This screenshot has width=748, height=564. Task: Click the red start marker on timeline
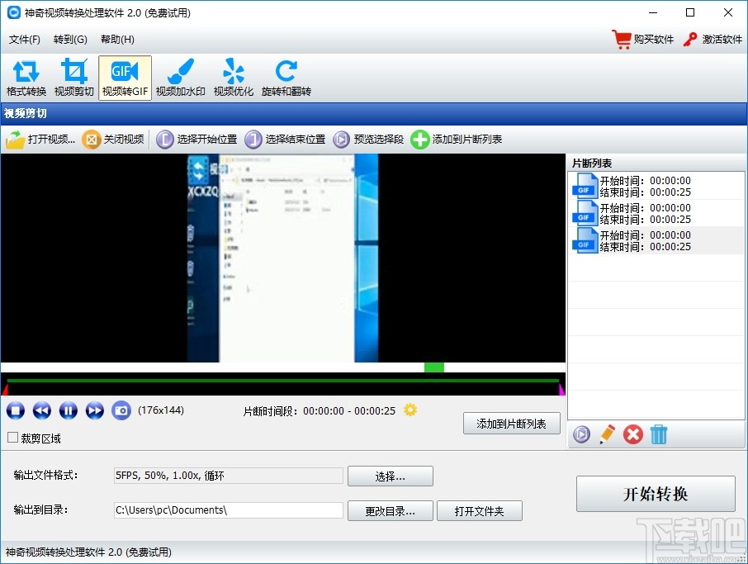point(5,390)
